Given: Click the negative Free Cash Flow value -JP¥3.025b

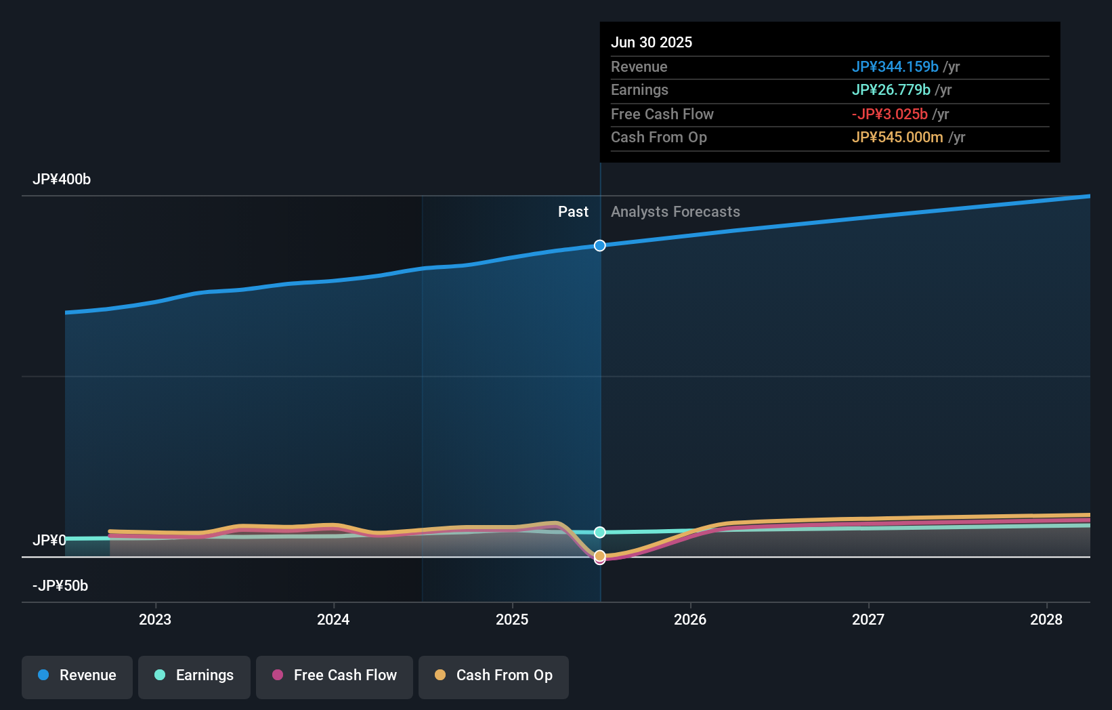Looking at the screenshot, I should (x=890, y=114).
